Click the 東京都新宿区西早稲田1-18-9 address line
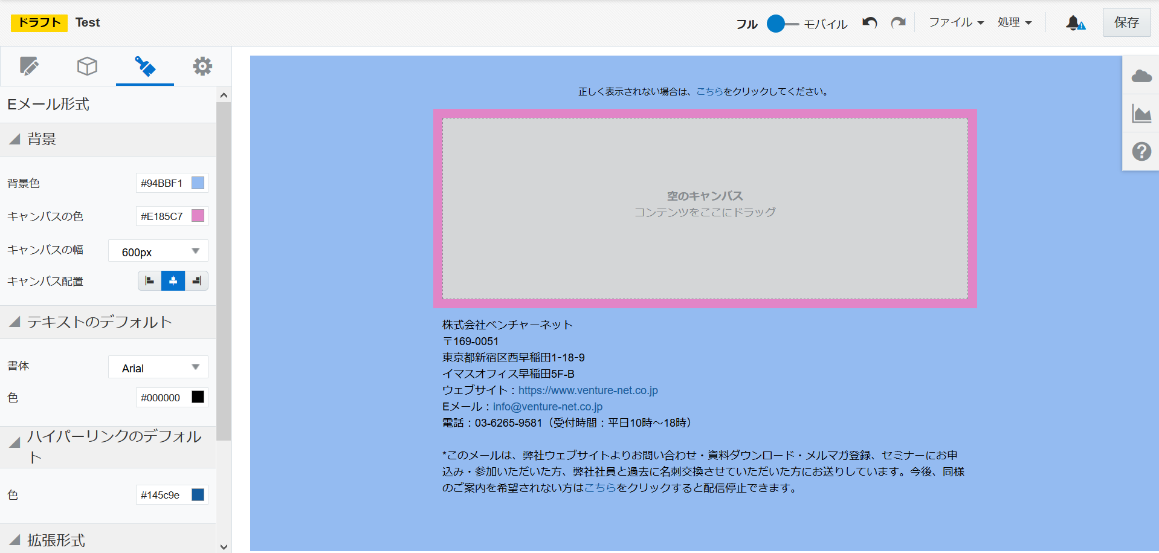 point(514,358)
